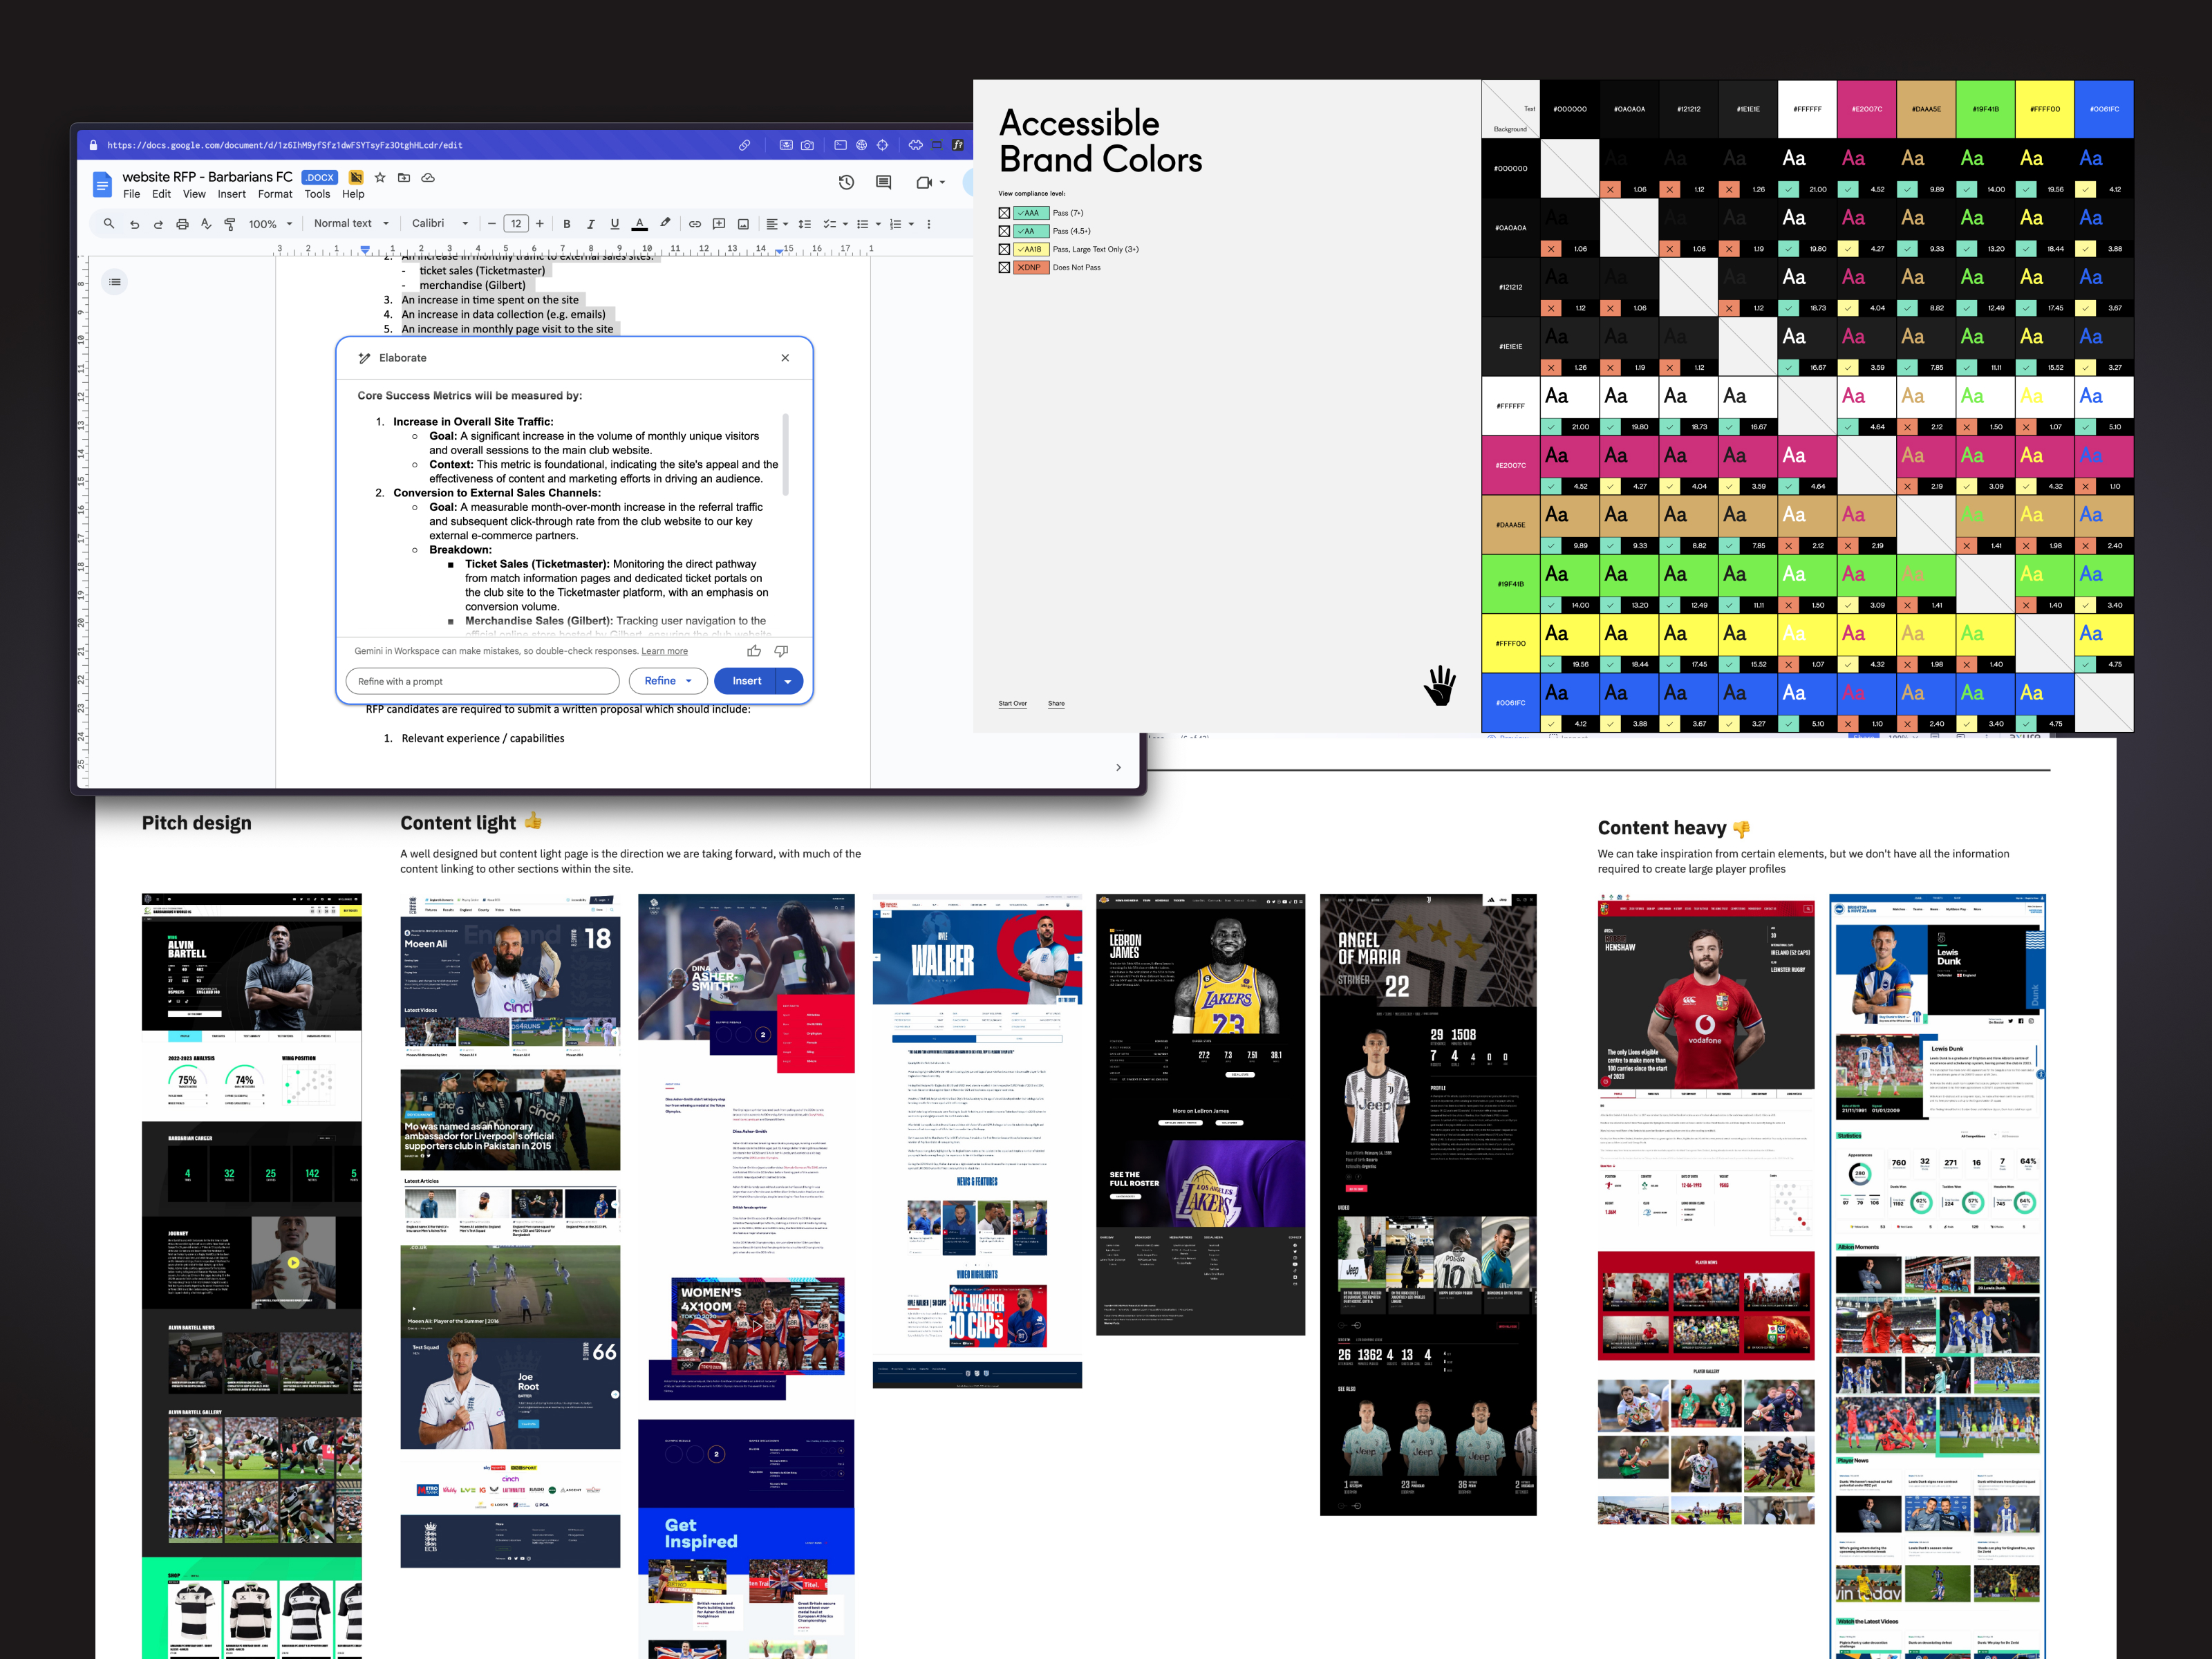Click the #E2007C pink header swatch
2212x1659 pixels.
[x=1866, y=109]
